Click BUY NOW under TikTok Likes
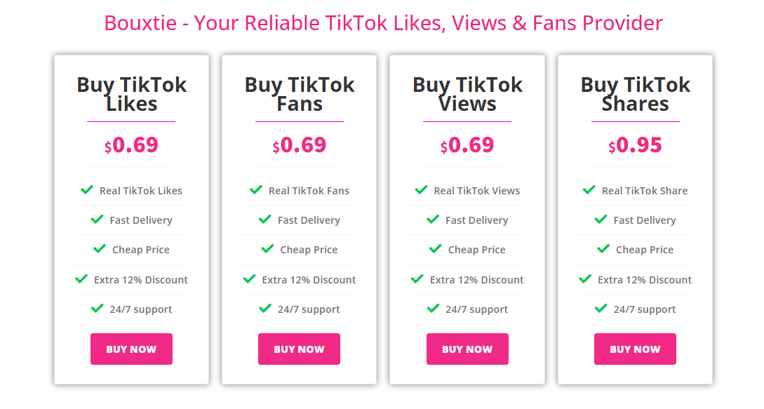This screenshot has height=409, width=764. tap(132, 349)
